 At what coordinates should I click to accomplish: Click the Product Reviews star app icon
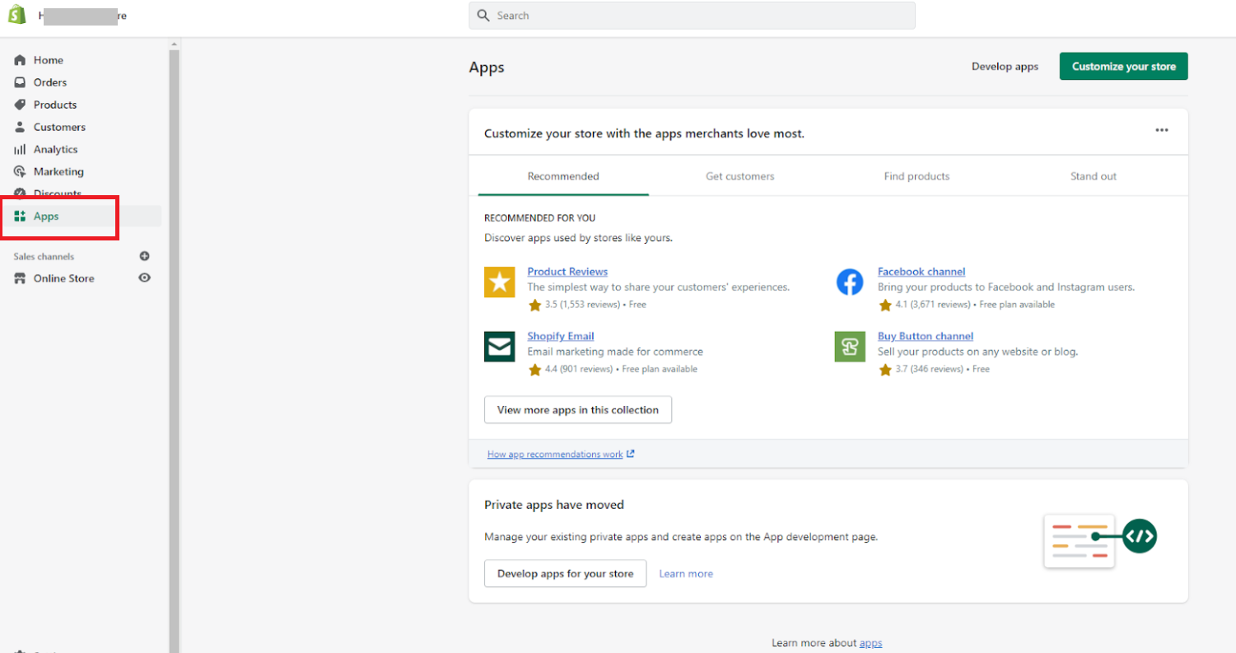coord(500,282)
